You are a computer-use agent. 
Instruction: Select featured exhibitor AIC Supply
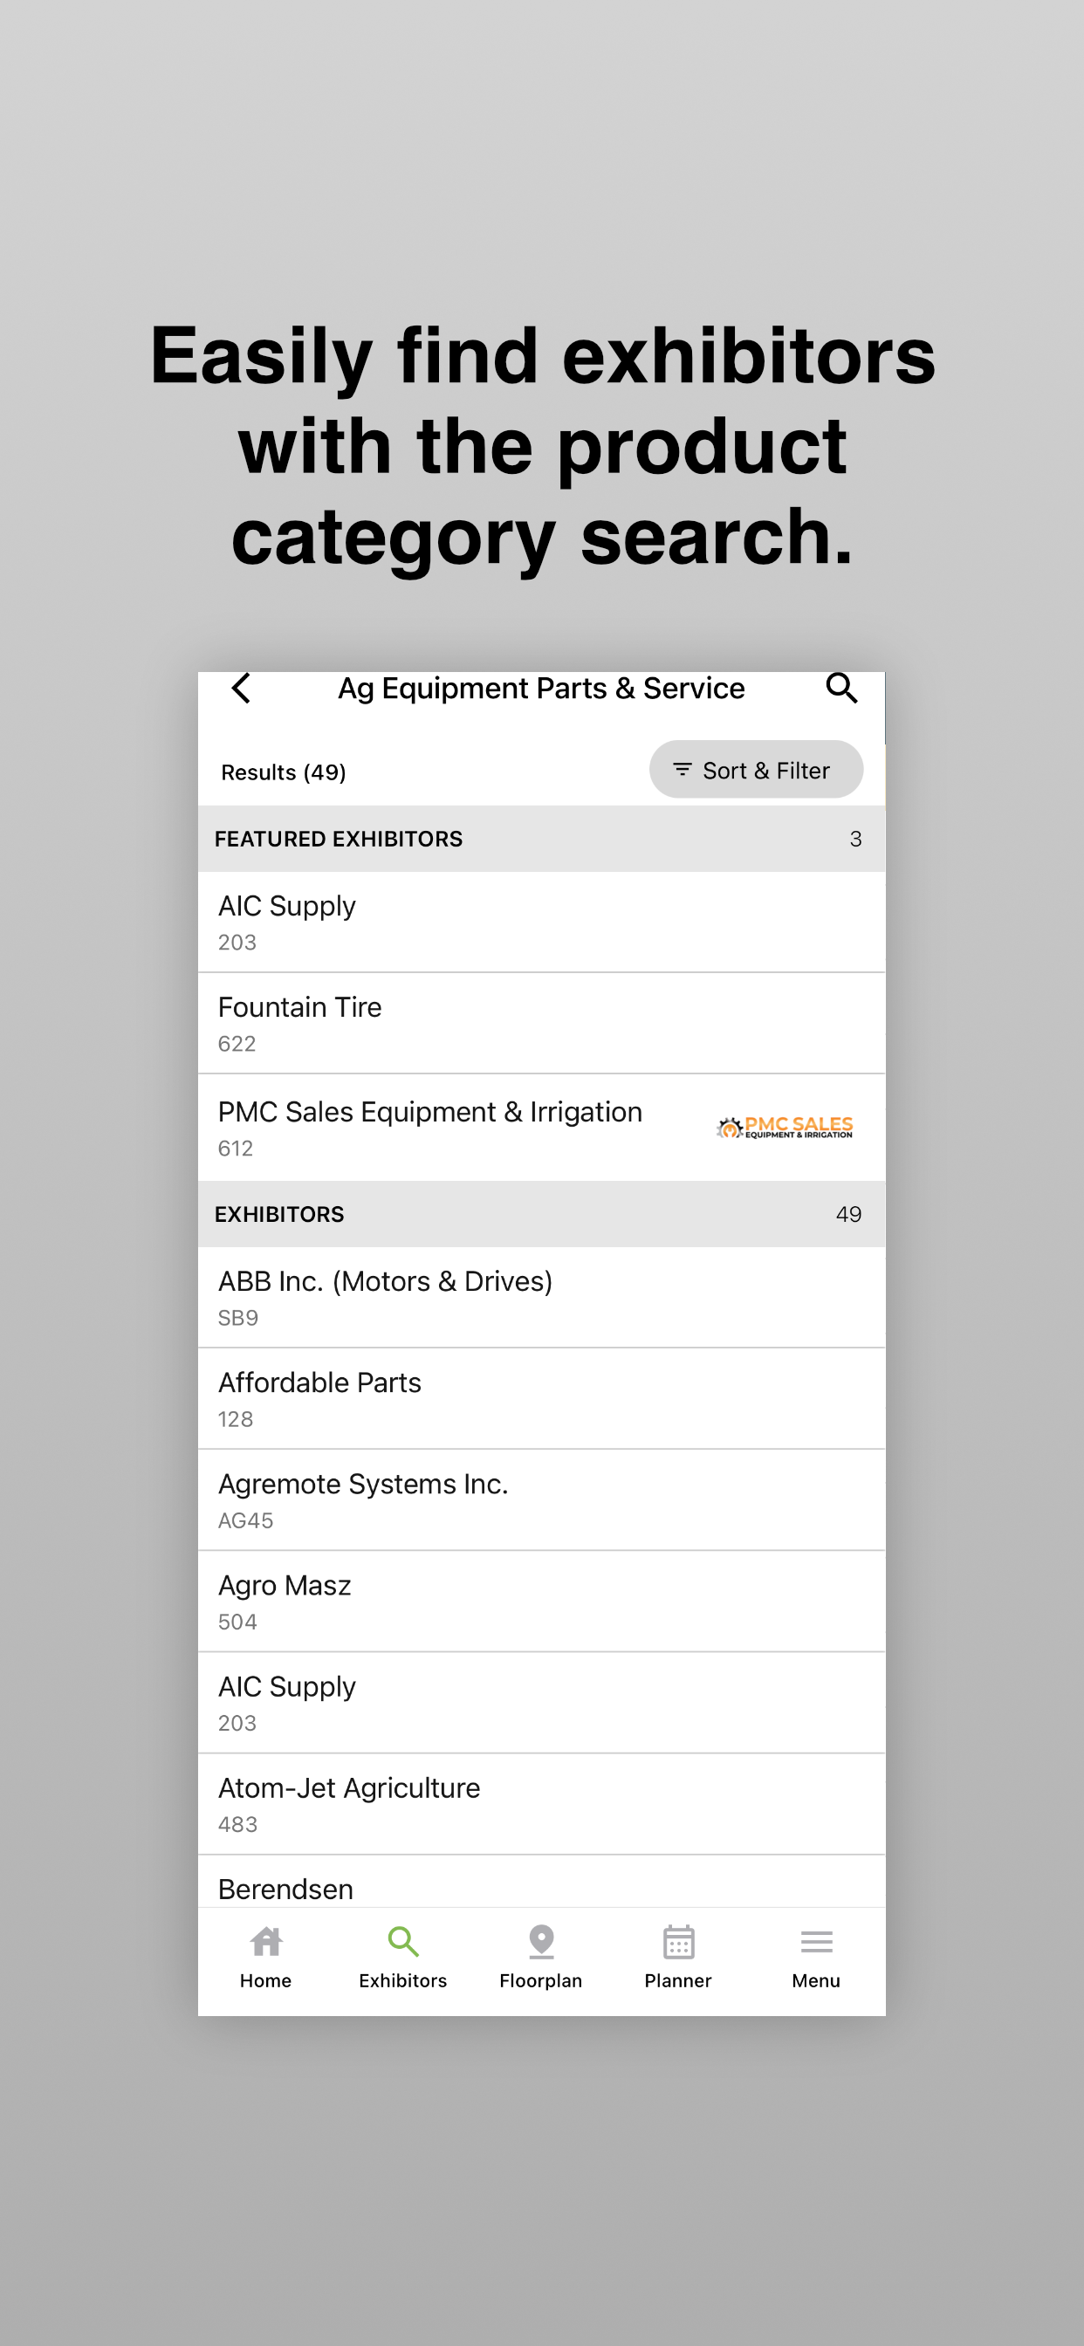tap(541, 923)
